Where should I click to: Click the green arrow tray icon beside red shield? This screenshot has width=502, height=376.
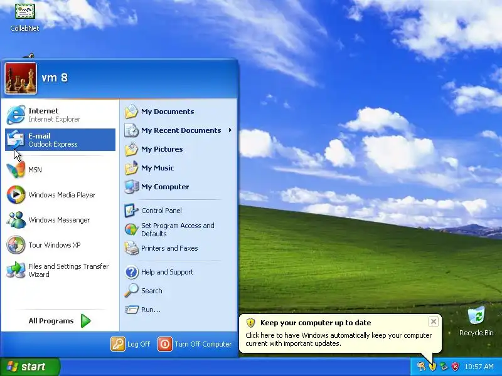point(444,367)
